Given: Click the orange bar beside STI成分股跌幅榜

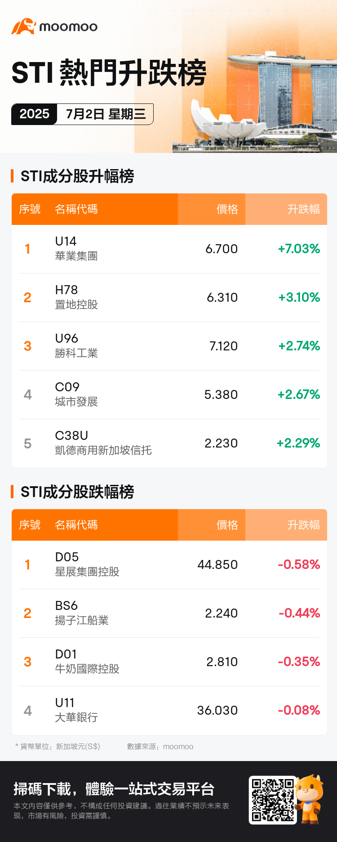Looking at the screenshot, I should click(12, 492).
